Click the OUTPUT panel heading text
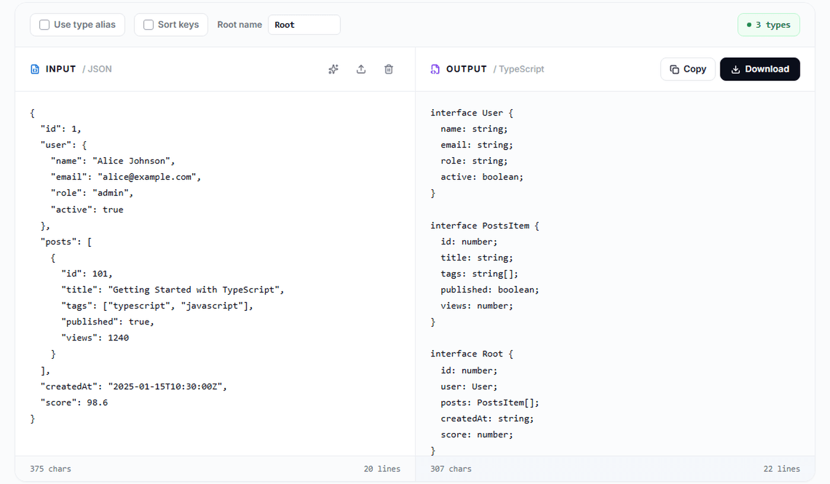 467,69
